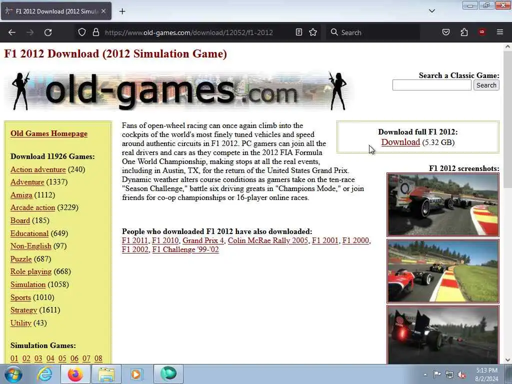Focus the Firefox Search box
This screenshot has width=512, height=384.
[x=373, y=32]
